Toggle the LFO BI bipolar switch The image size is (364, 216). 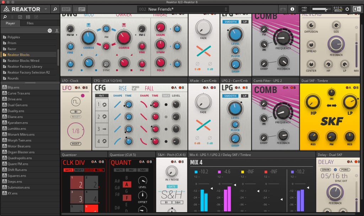(76, 112)
